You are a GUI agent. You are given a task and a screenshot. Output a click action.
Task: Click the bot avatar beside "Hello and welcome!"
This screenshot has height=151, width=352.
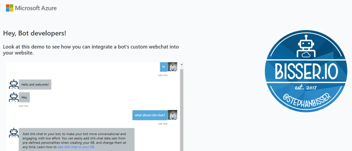(x=13, y=84)
